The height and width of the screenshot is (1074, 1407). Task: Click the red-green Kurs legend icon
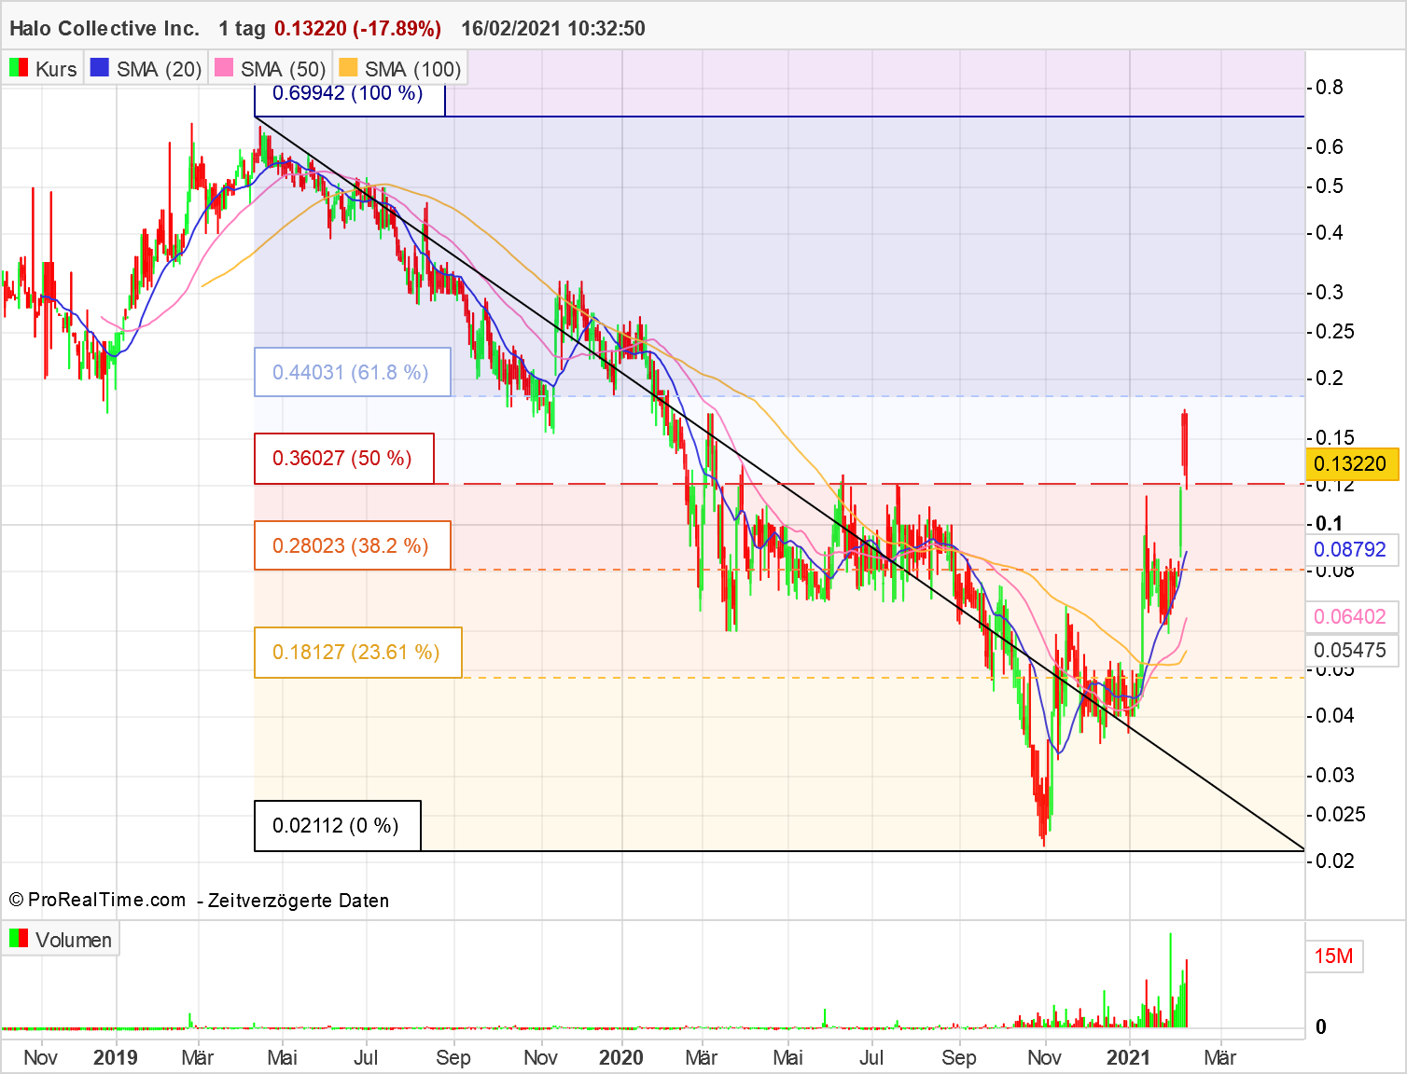[19, 68]
